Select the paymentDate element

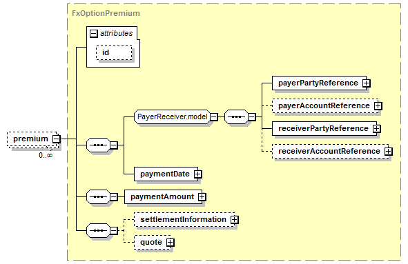point(166,174)
